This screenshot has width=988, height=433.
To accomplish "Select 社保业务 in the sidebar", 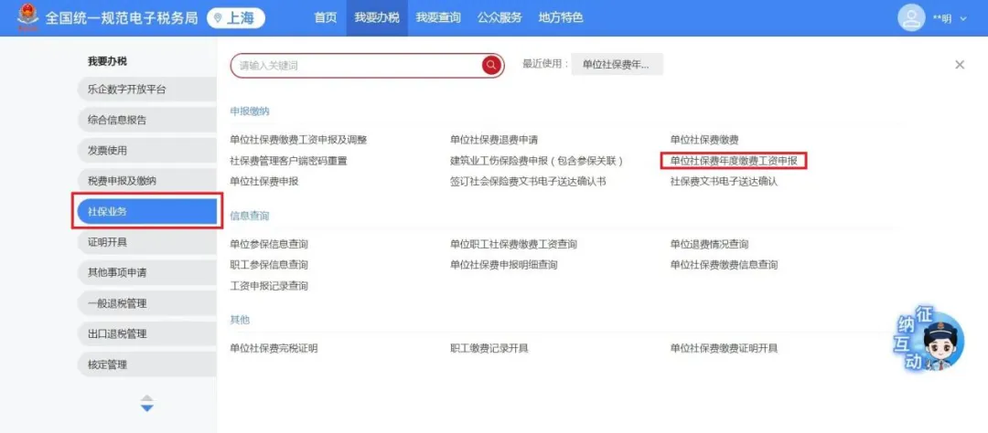I will click(146, 211).
